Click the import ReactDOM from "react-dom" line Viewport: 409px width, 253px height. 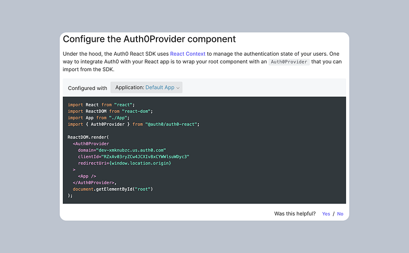tap(110, 111)
